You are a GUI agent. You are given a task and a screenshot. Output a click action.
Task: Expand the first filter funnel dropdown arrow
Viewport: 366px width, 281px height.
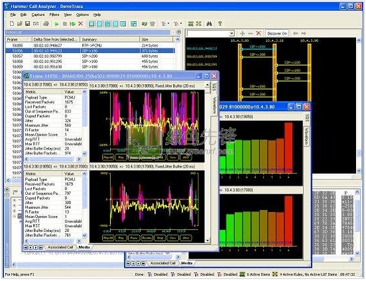(x=168, y=24)
